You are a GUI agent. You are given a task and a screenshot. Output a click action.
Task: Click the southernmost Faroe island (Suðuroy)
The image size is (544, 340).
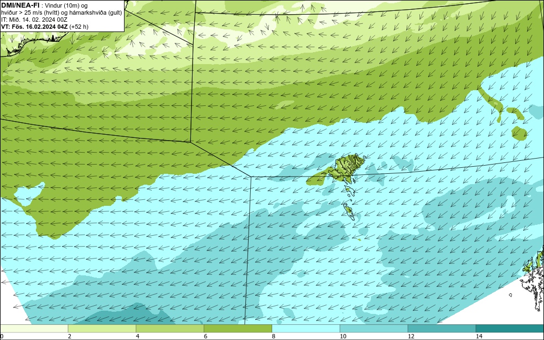(348, 211)
